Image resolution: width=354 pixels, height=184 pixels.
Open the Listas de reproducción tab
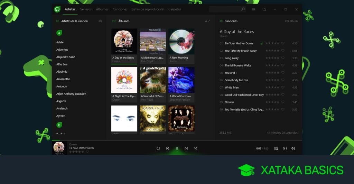coord(148,9)
